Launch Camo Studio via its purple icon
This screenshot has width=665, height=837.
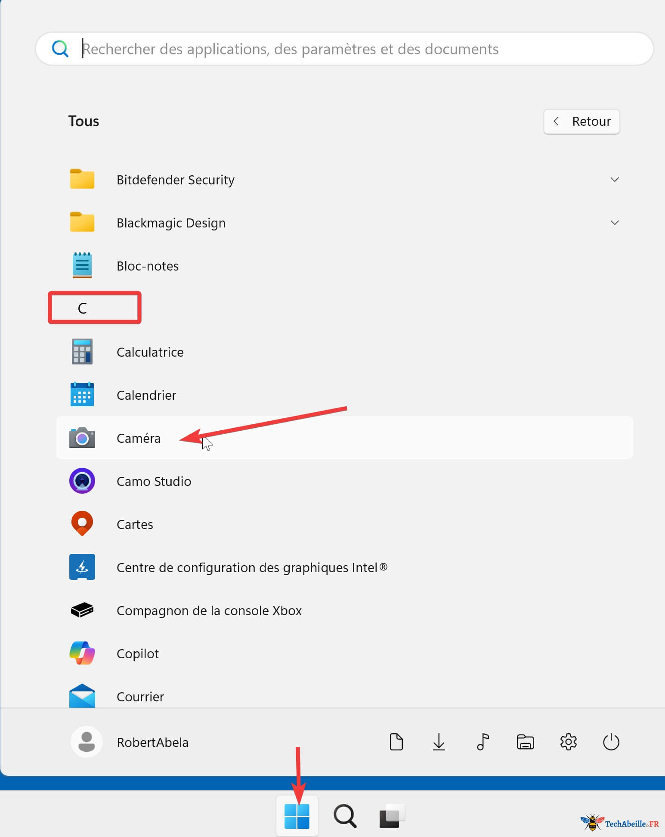tap(82, 481)
